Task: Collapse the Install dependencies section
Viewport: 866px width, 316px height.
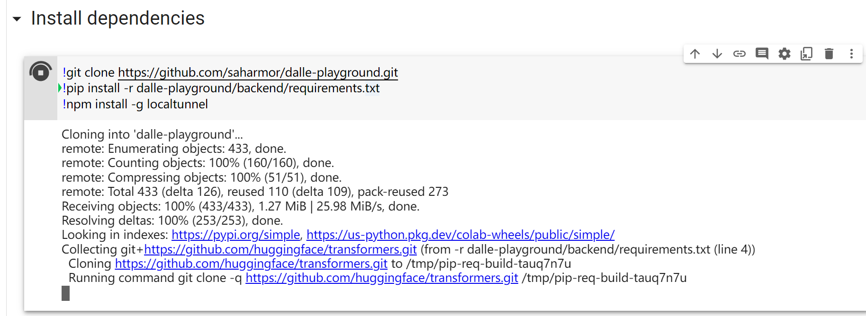Action: 17,19
